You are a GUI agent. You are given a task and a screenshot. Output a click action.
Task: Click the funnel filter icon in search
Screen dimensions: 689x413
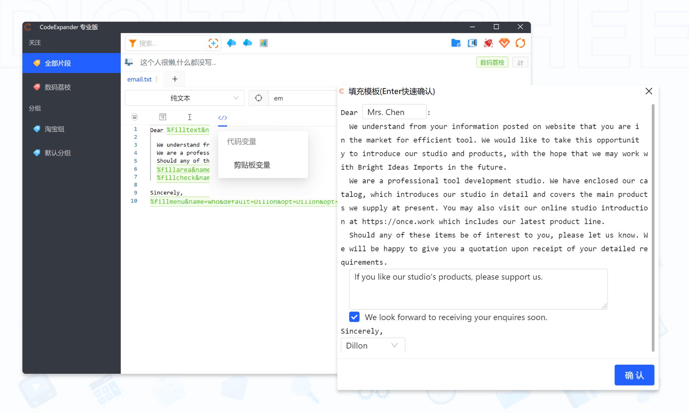(x=132, y=43)
